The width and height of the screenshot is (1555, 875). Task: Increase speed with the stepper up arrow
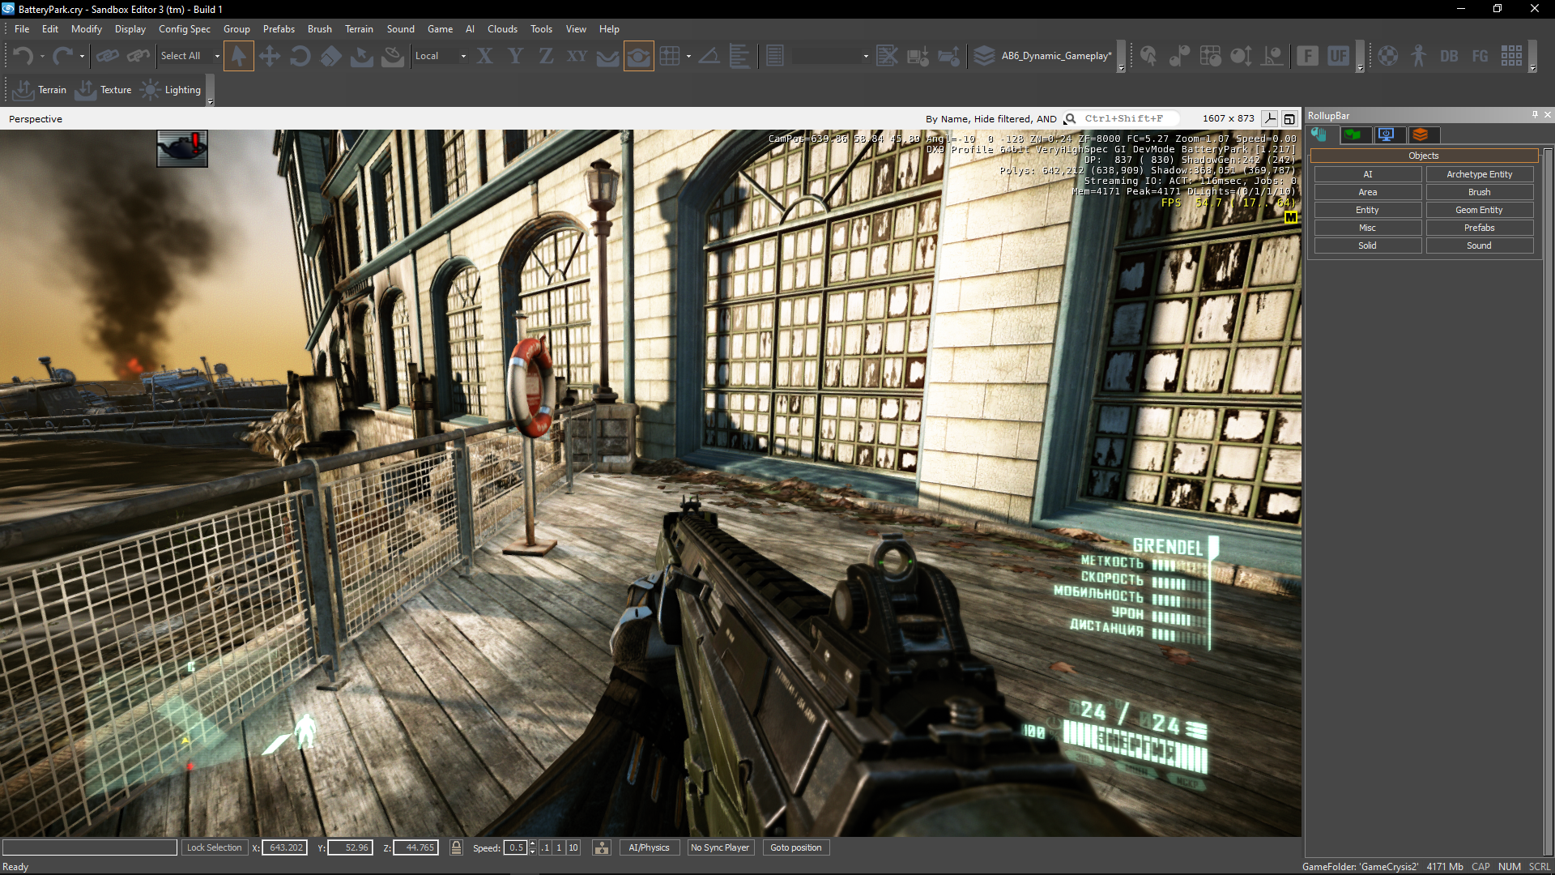pyautogui.click(x=532, y=843)
